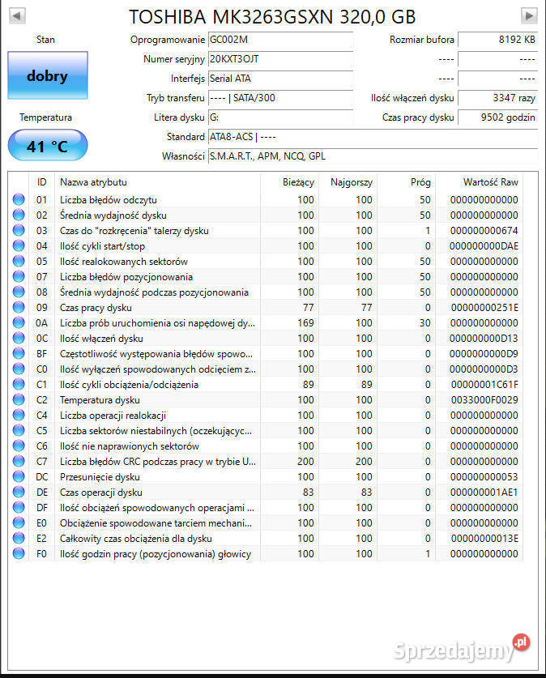546x678 pixels.
Task: Click status circle for attribute BF
Action: point(19,353)
